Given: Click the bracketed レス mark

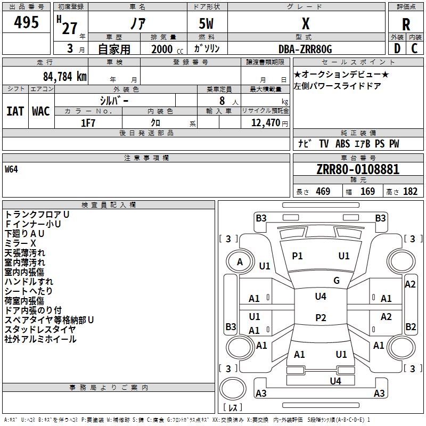Looking at the screenshot, I should click(232, 408).
